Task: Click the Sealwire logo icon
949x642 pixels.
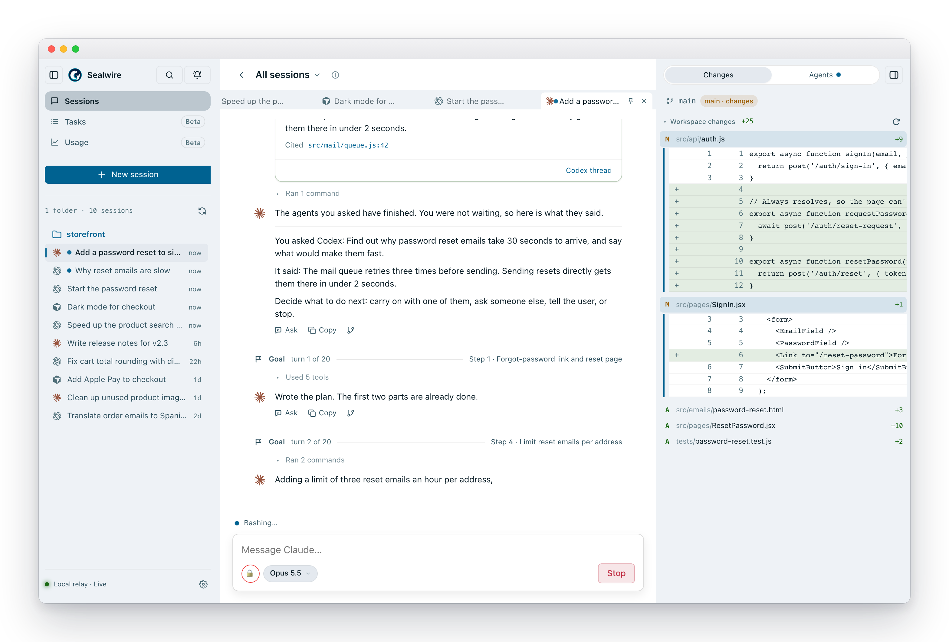Action: [x=75, y=75]
